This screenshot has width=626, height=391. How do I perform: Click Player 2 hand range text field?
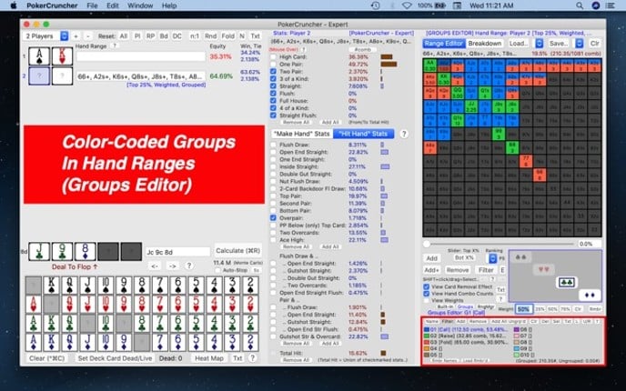[141, 76]
